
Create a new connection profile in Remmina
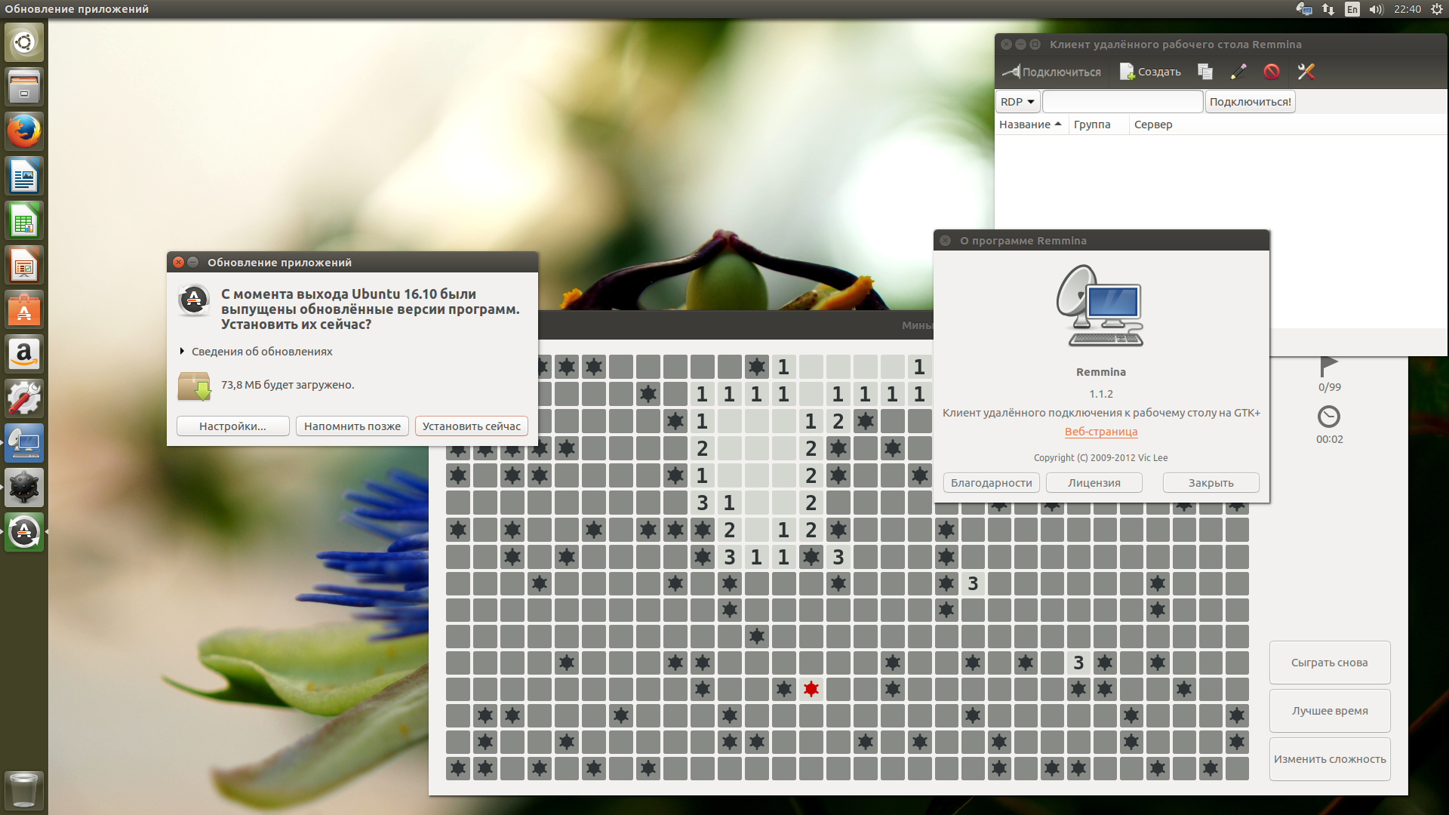click(1150, 72)
